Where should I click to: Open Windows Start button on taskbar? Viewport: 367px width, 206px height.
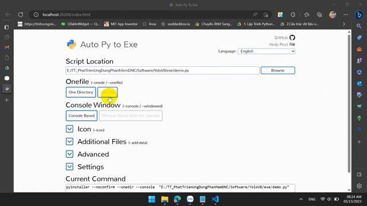(x=152, y=199)
